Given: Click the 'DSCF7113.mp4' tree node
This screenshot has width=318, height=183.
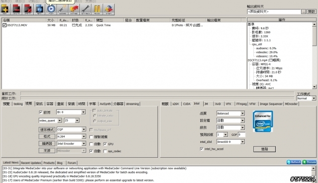Looking at the screenshot, I should (x=264, y=60).
